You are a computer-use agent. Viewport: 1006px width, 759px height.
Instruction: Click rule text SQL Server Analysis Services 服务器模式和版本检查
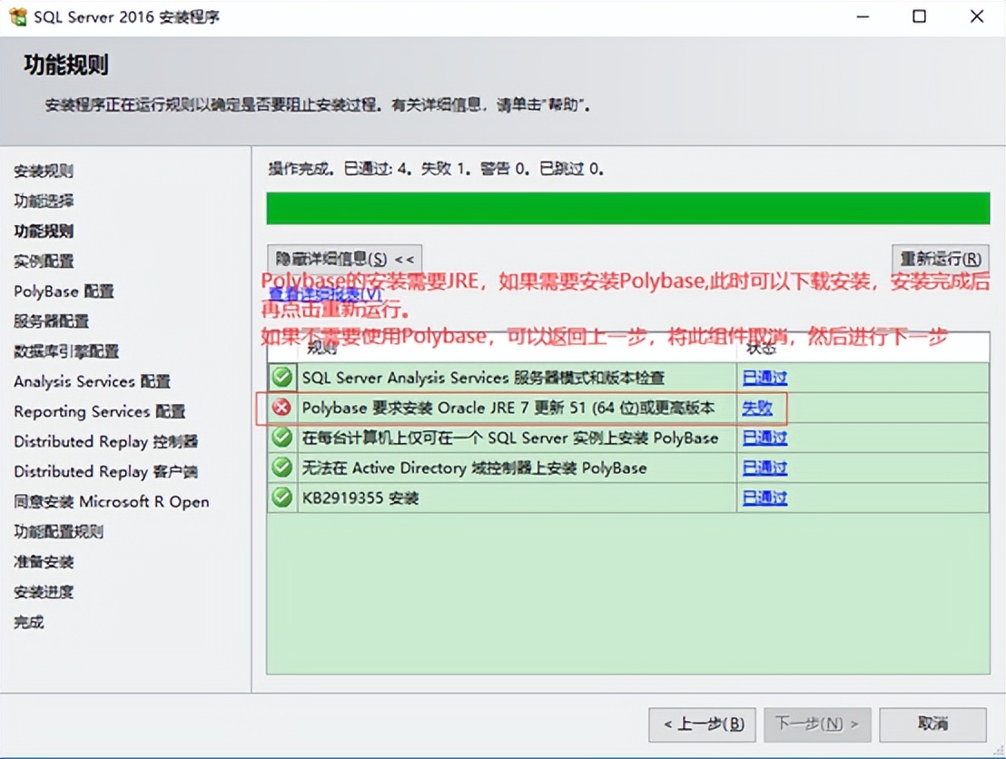[483, 378]
